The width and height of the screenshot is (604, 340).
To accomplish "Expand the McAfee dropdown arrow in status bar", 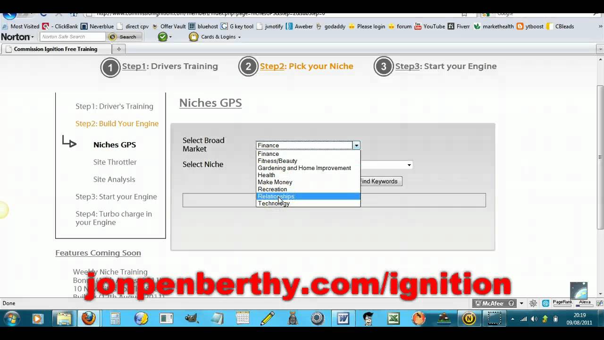I will pos(521,303).
